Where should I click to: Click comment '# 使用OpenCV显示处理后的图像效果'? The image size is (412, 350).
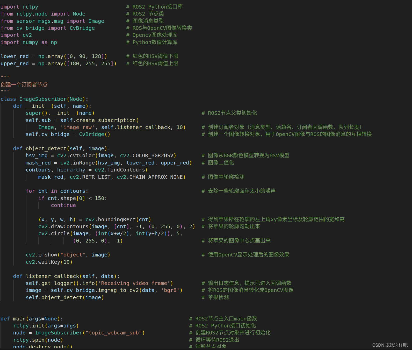(x=245, y=255)
